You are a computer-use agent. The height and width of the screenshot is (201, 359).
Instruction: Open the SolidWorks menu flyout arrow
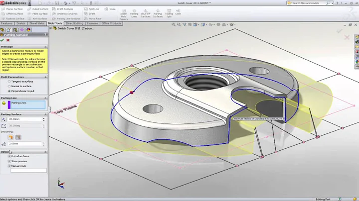coord(29,3)
